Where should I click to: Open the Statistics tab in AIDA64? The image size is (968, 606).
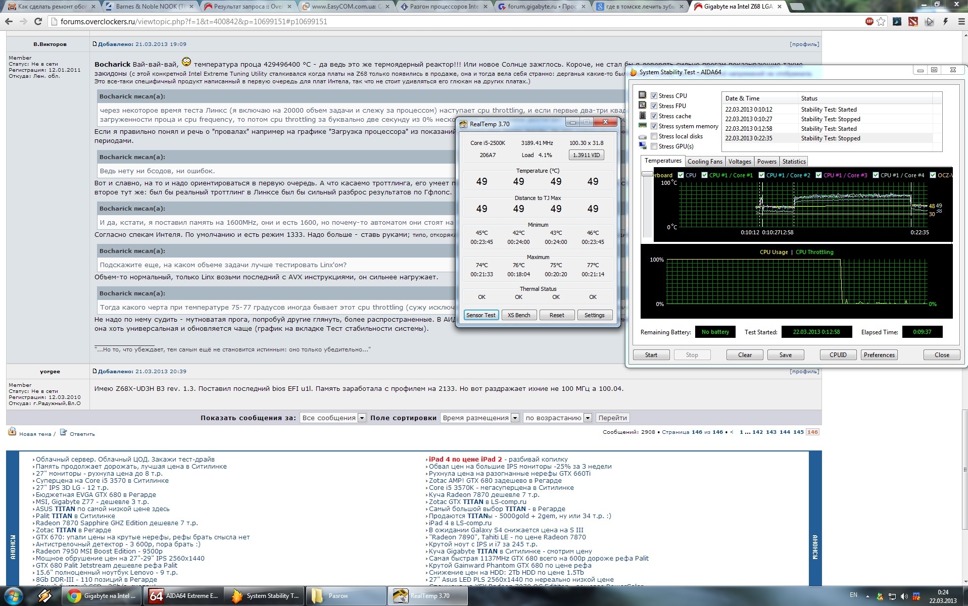pos(794,162)
